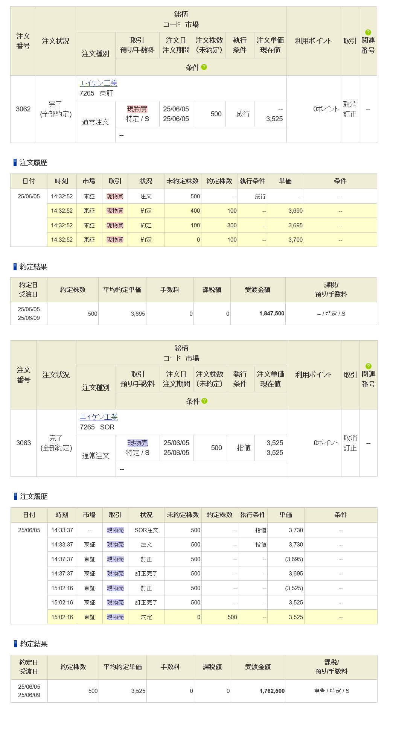The image size is (396, 729).
Task: Click average execution price 3,525 in the final 約定結果
Action: 138,691
